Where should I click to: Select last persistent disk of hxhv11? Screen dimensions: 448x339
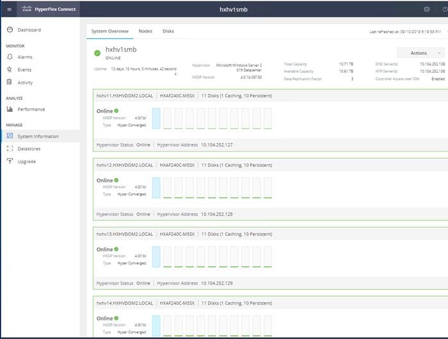click(268, 118)
